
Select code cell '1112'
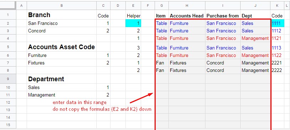pos(277,31)
